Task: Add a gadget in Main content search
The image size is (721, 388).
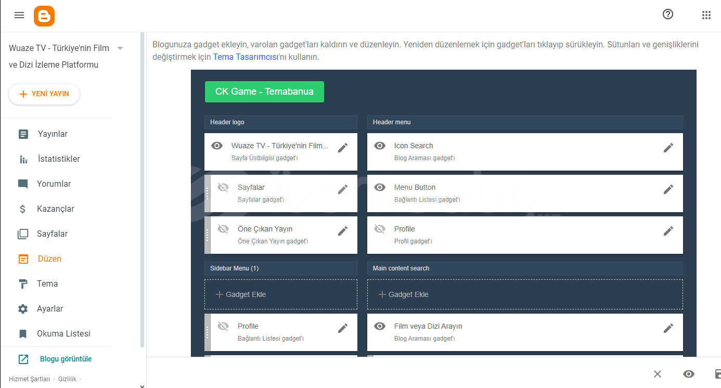Action: [525, 294]
